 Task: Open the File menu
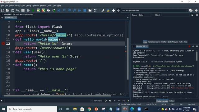point(2,6)
